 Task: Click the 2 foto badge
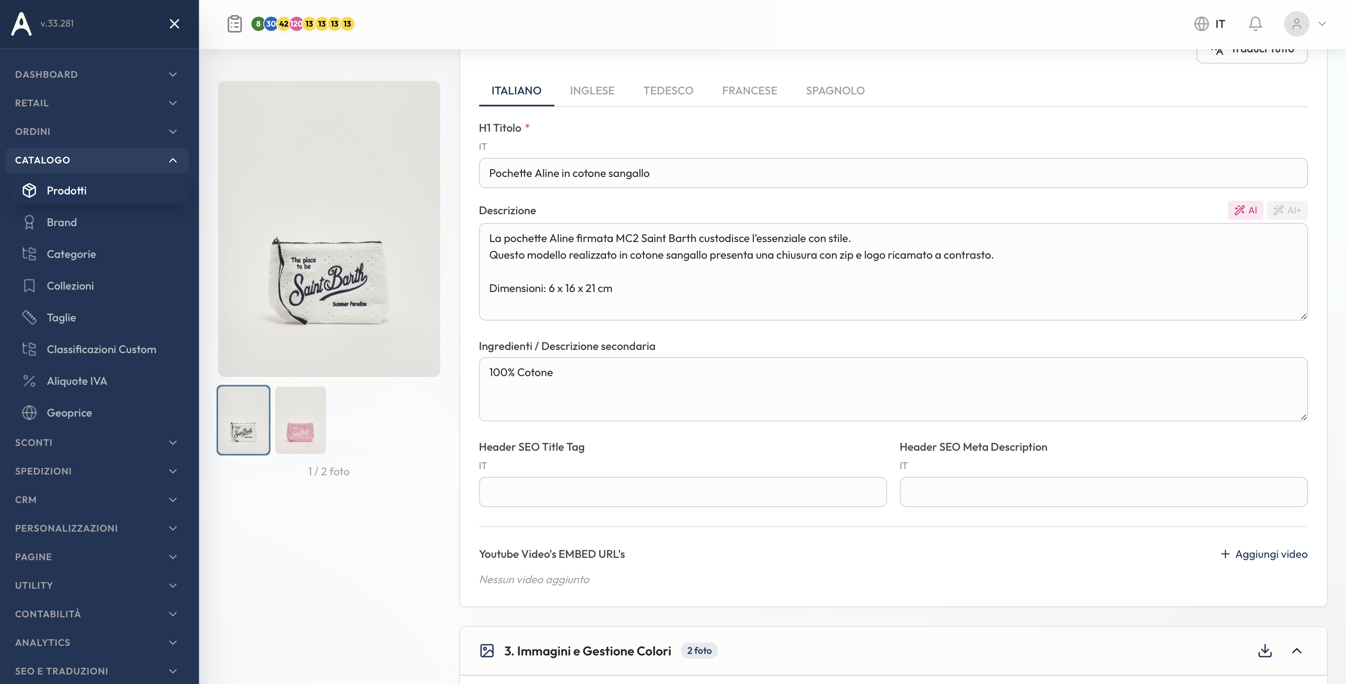click(699, 651)
